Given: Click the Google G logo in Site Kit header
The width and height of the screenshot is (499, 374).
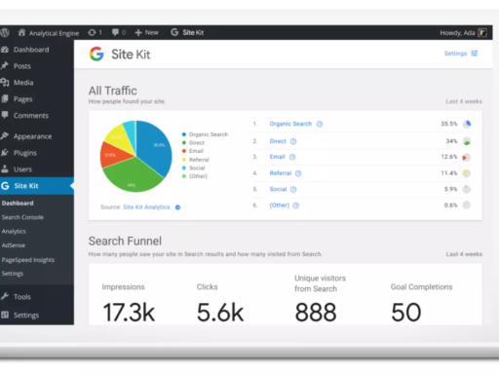Looking at the screenshot, I should (x=96, y=54).
